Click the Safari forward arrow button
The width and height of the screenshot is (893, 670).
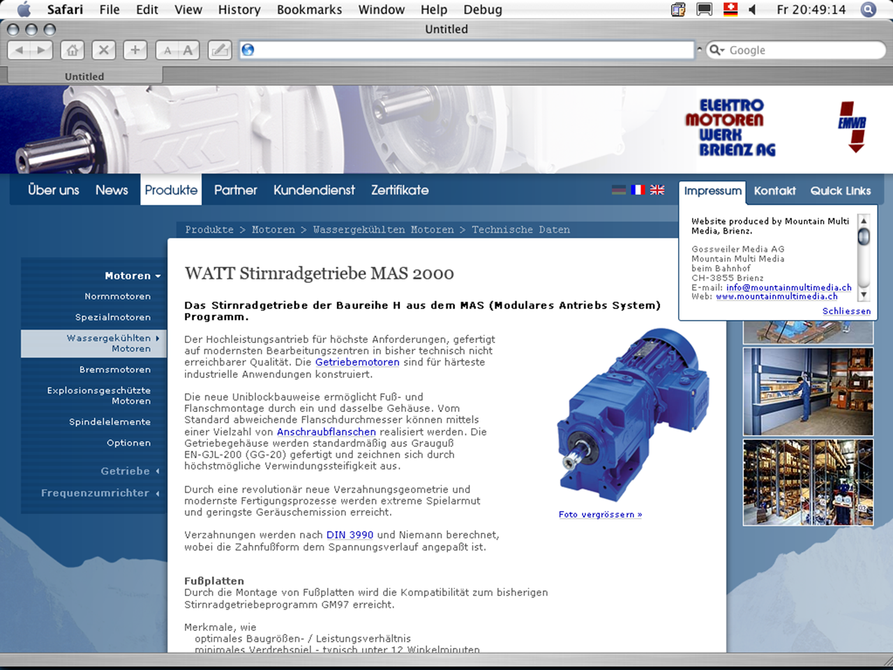pyautogui.click(x=41, y=50)
